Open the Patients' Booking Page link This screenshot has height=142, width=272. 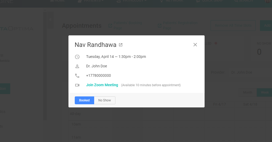pyautogui.click(x=125, y=25)
